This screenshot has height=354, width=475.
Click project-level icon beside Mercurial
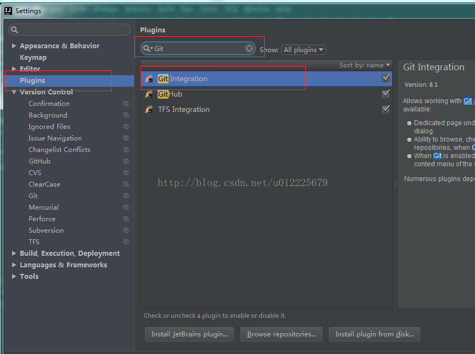tap(126, 207)
